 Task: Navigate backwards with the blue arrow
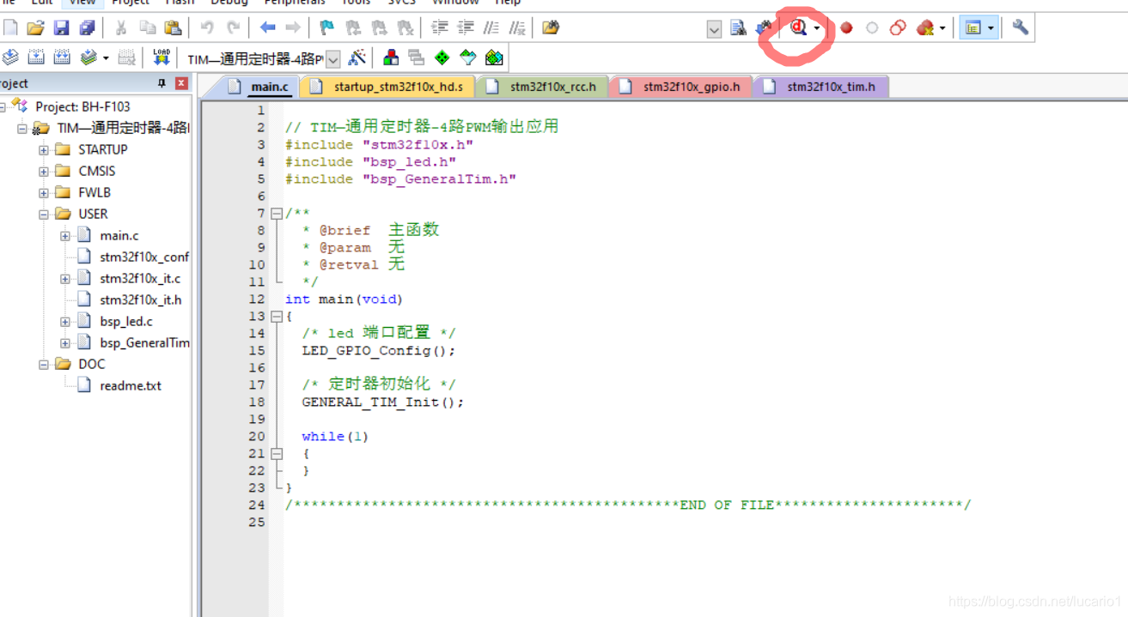click(267, 28)
